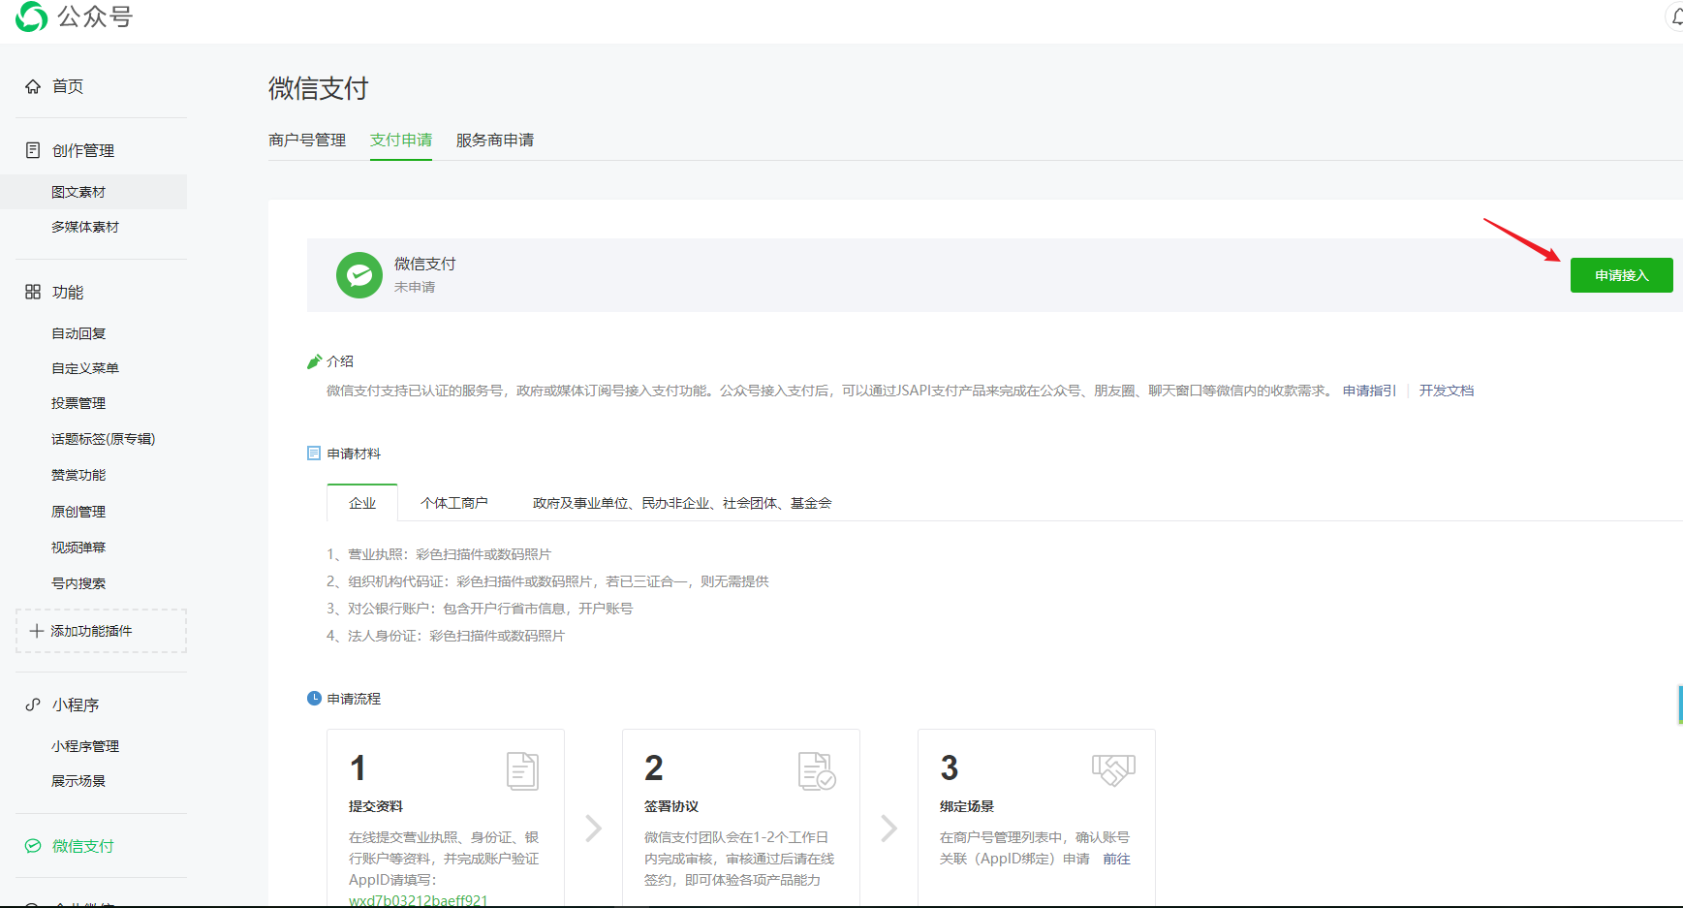Click the 小程序 link icon
The image size is (1683, 908).
[33, 704]
